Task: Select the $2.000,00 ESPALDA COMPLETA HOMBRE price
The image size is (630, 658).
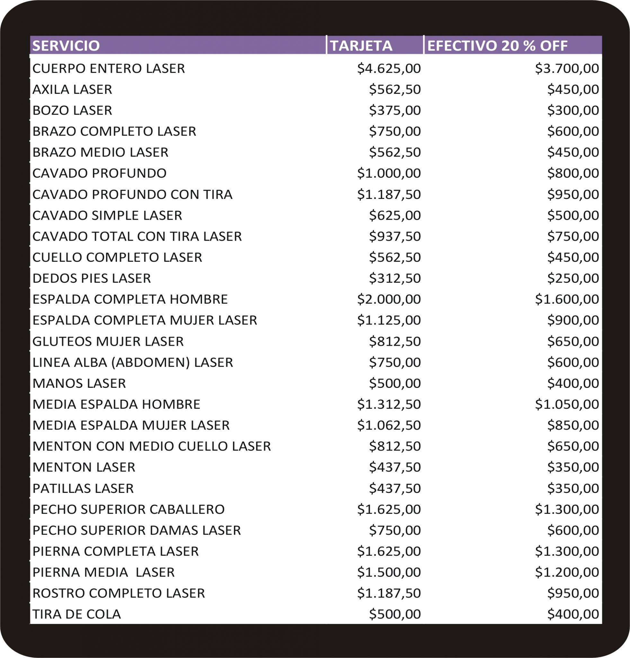Action: (x=389, y=299)
